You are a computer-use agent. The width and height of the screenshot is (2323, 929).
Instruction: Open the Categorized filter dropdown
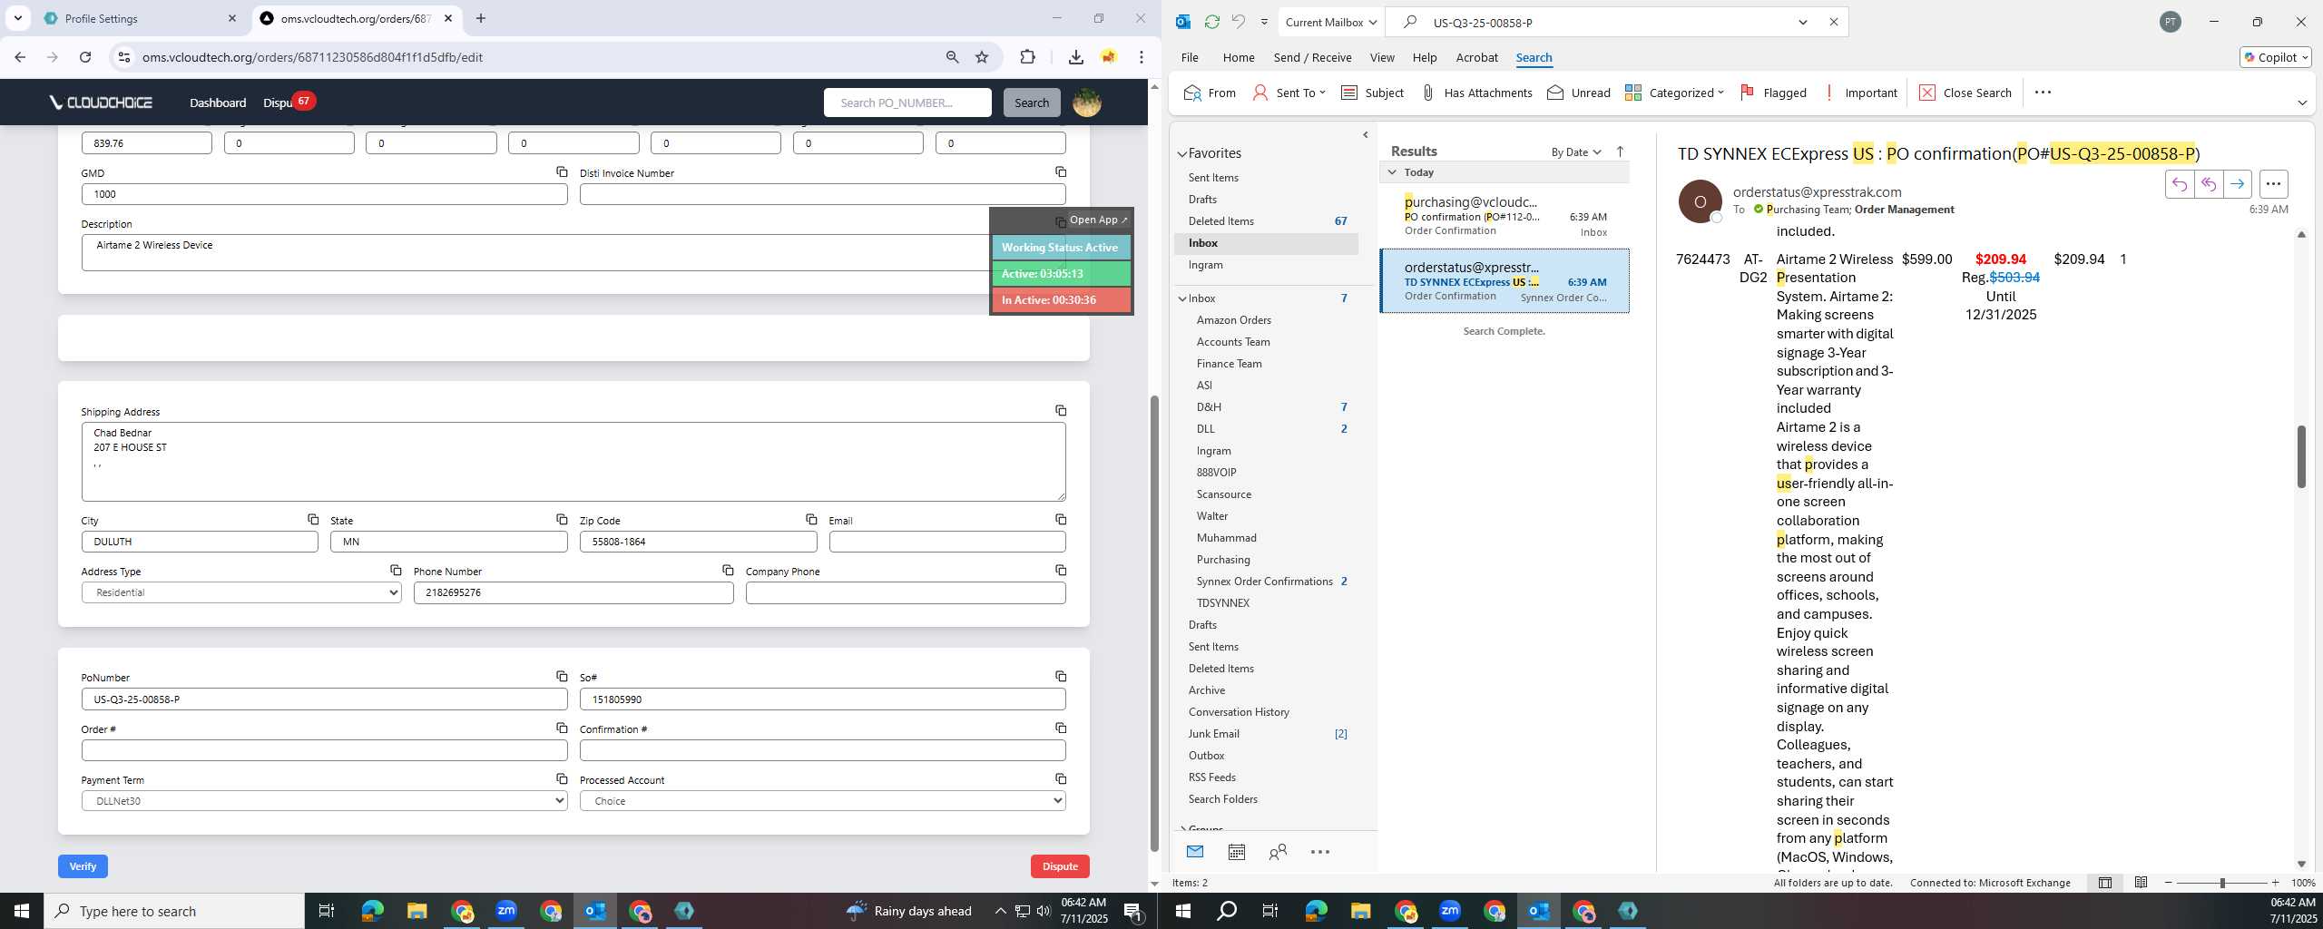[x=1674, y=93]
